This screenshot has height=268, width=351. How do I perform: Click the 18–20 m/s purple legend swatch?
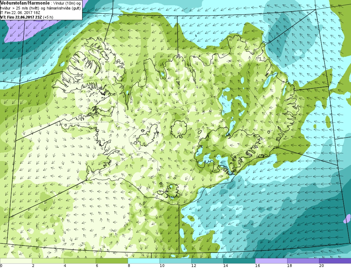click(x=303, y=261)
